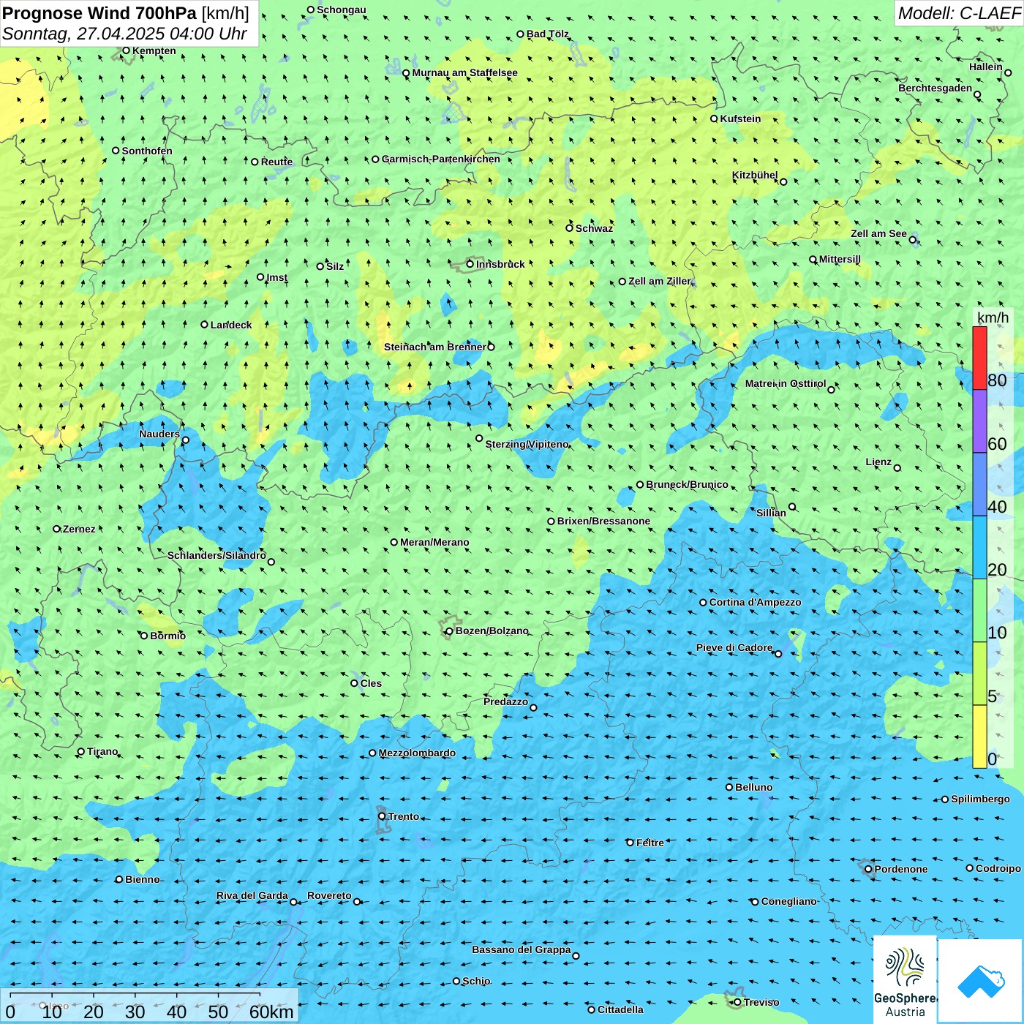Click the '60km' scale bar label
This screenshot has height=1024, width=1024.
click(271, 1012)
